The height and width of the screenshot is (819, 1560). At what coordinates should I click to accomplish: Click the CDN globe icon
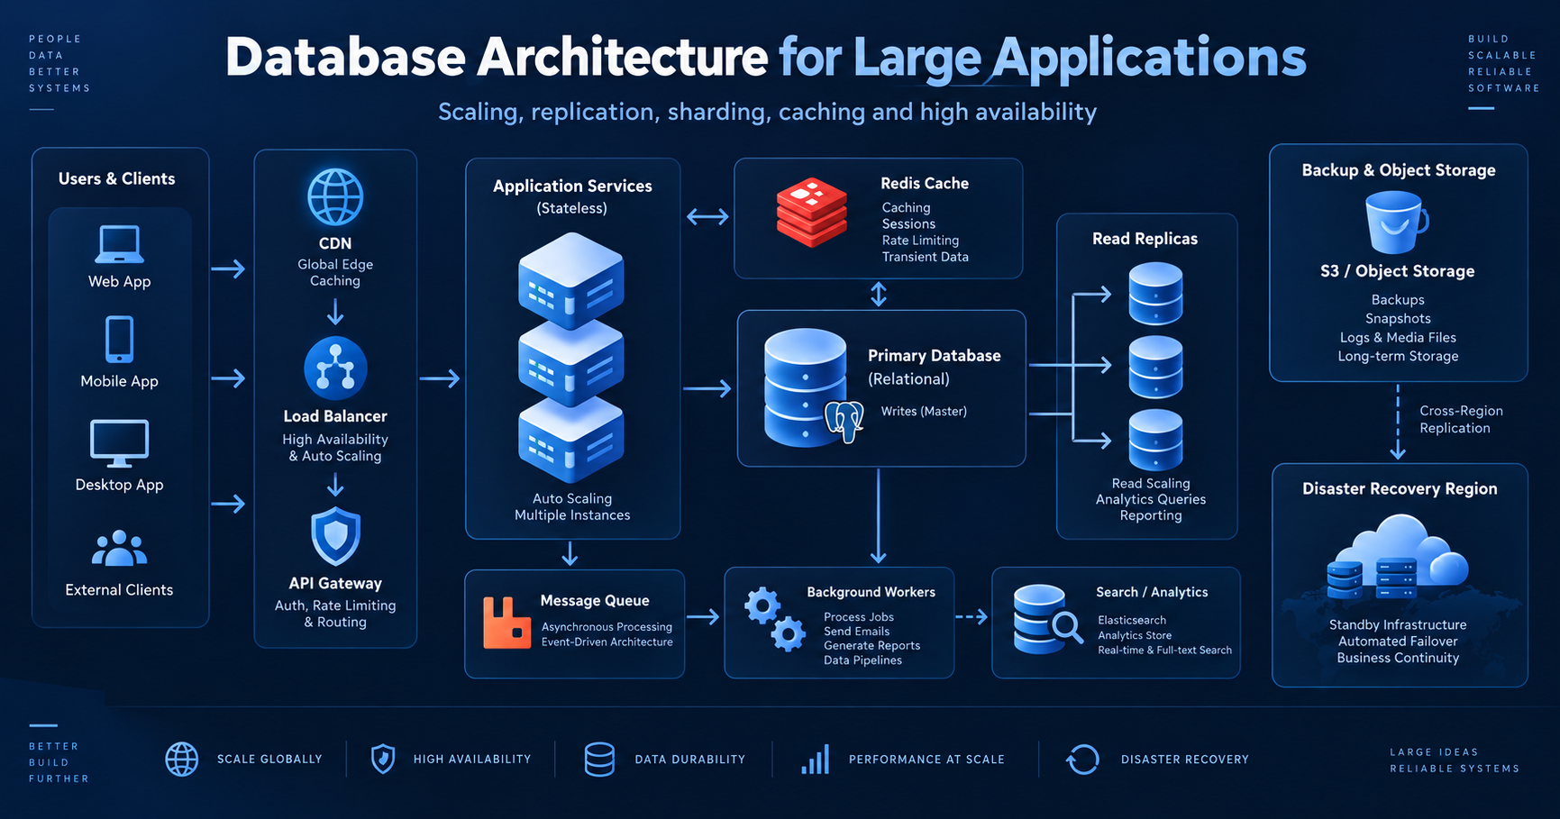pyautogui.click(x=335, y=196)
